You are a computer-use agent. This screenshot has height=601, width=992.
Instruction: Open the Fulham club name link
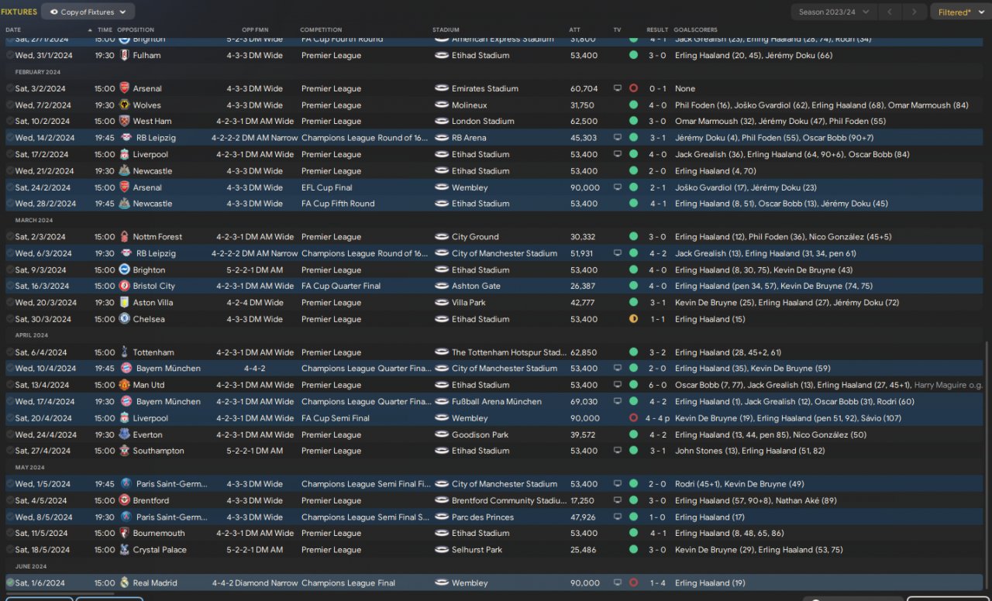coord(146,56)
